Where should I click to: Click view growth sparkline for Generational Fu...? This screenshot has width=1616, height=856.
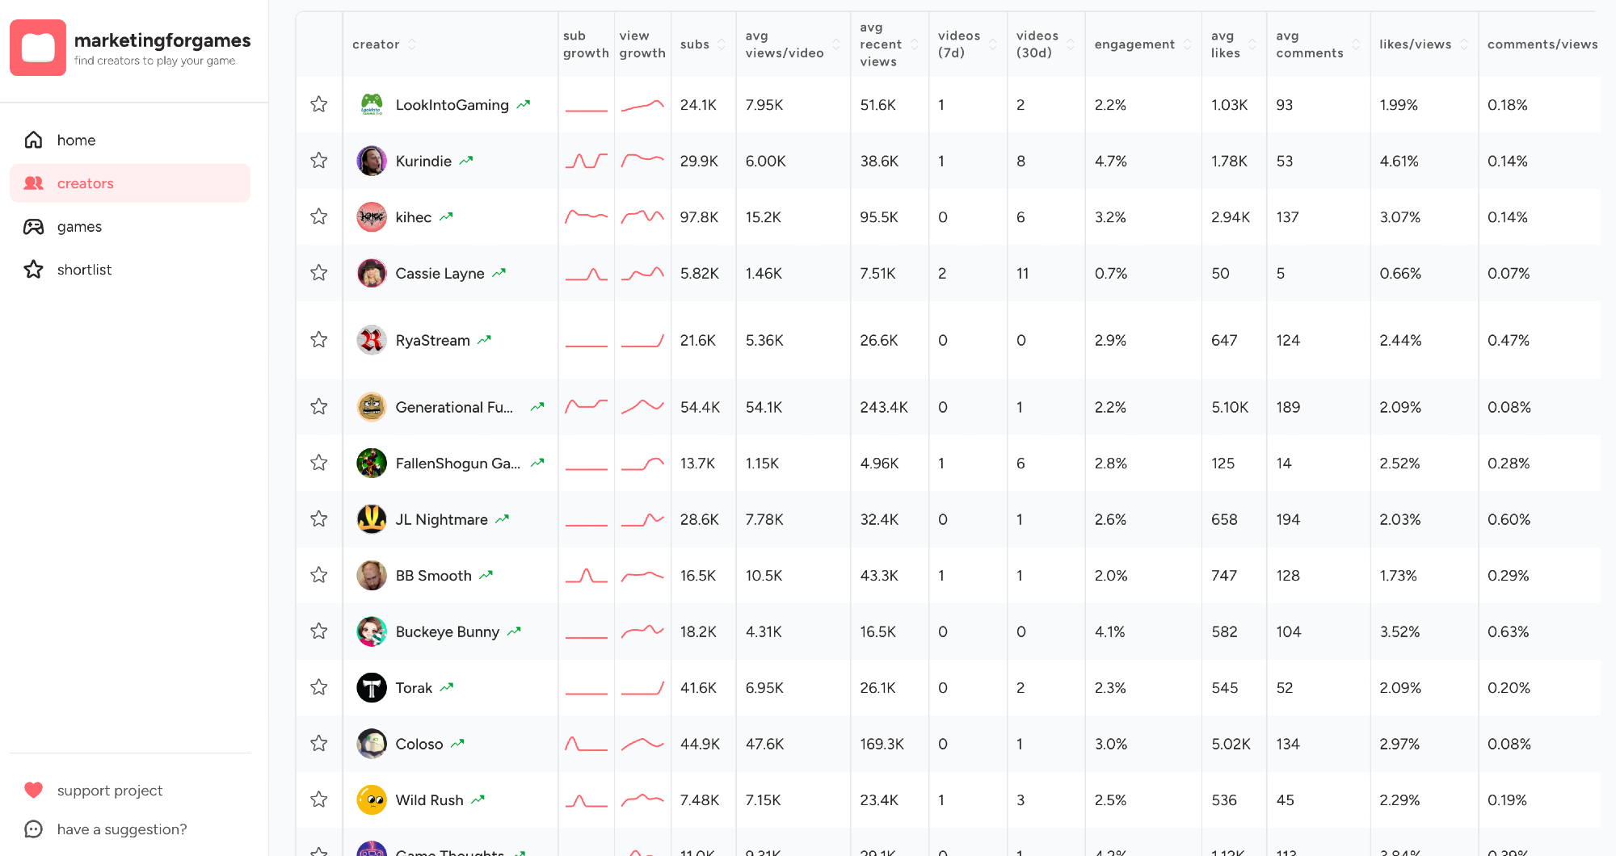642,406
